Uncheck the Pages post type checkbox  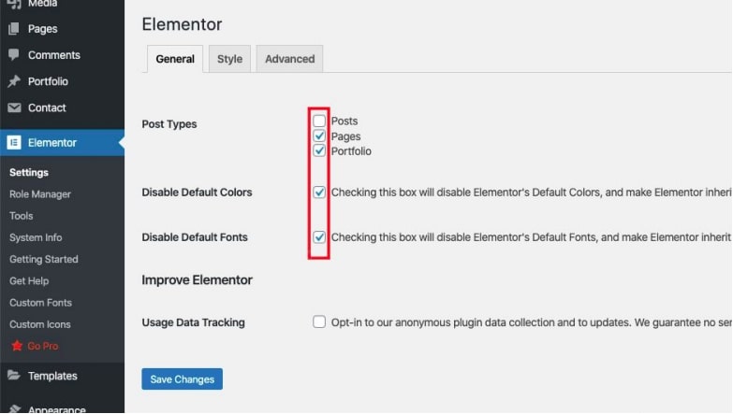coord(319,136)
